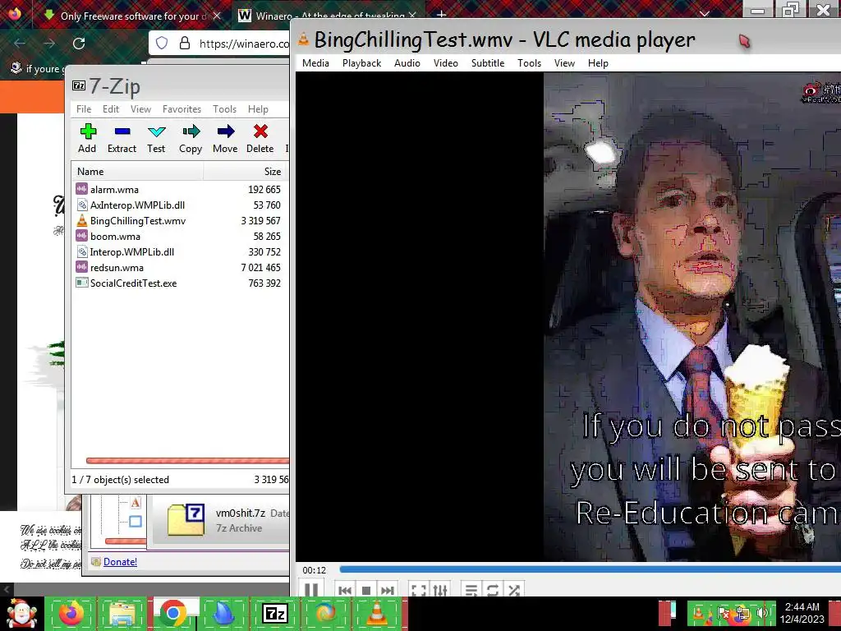Go forward in Firefox browser
Viewport: 841px width, 631px height.
[49, 44]
